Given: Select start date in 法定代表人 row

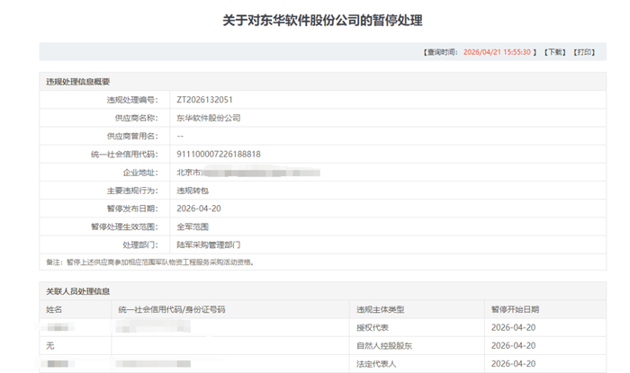Looking at the screenshot, I should [513, 364].
